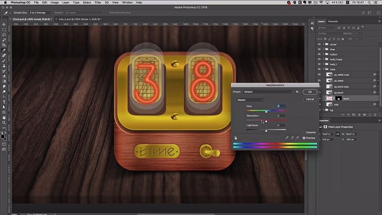Viewport: 382px width, 215px height.
Task: Select the Clone Stamp tool
Action: 4,66
